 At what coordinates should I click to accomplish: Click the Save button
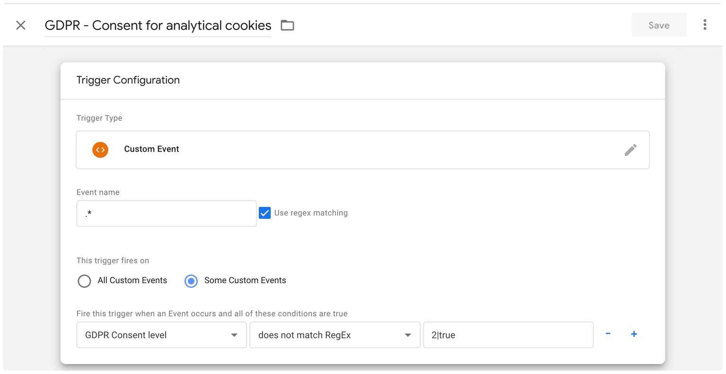pos(659,25)
